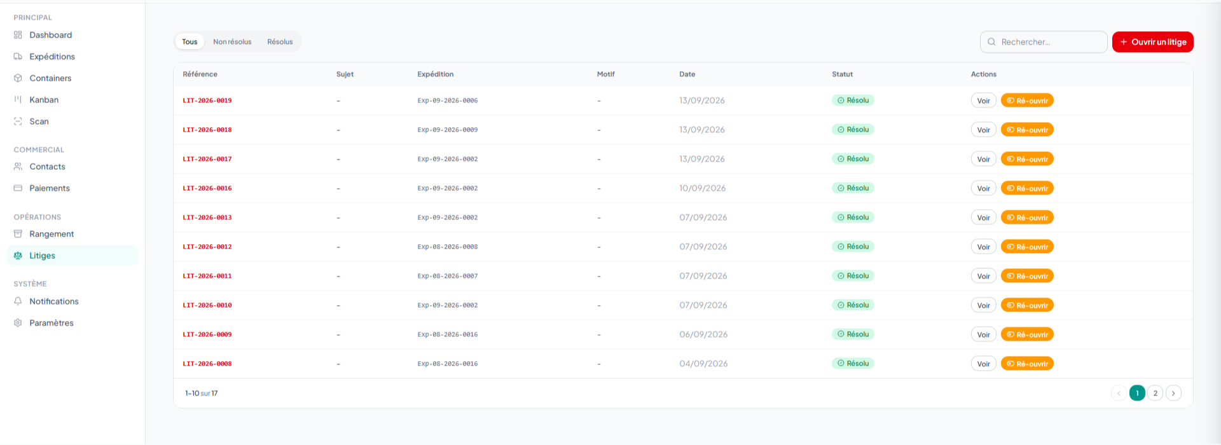Open the Scan icon in sidebar
The height and width of the screenshot is (445, 1221).
[18, 121]
